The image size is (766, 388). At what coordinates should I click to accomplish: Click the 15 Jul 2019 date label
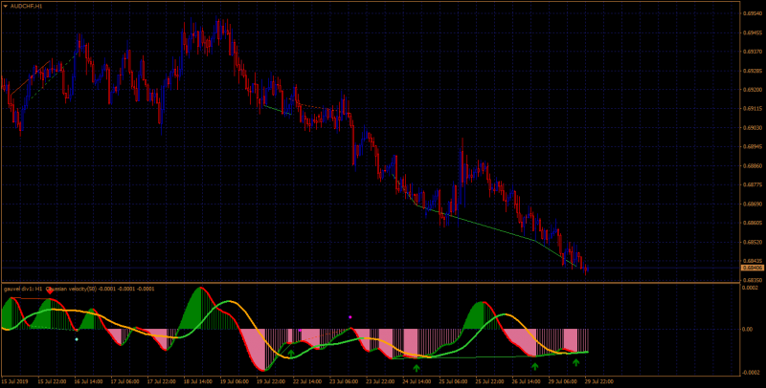point(12,381)
